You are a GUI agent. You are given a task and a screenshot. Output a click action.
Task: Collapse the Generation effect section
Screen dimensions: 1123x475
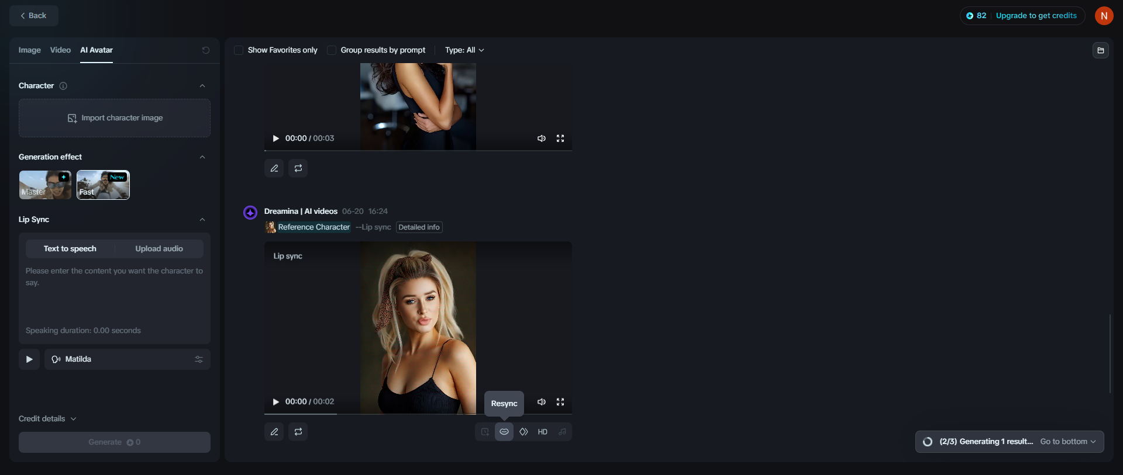click(x=202, y=157)
